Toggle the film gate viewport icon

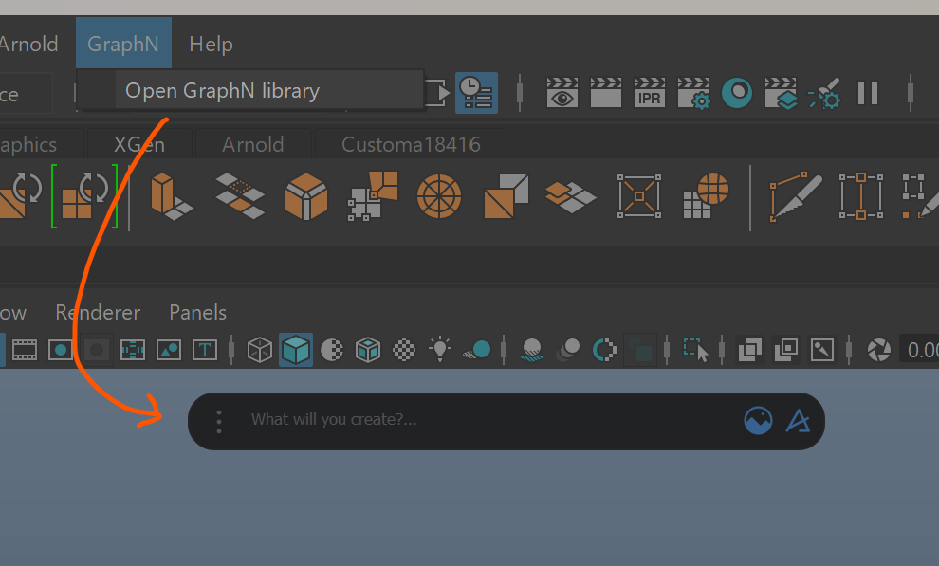pos(25,350)
